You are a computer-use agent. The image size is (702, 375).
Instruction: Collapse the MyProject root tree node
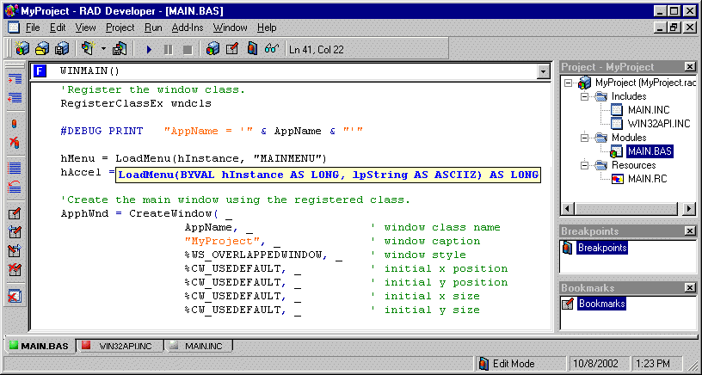tap(568, 83)
